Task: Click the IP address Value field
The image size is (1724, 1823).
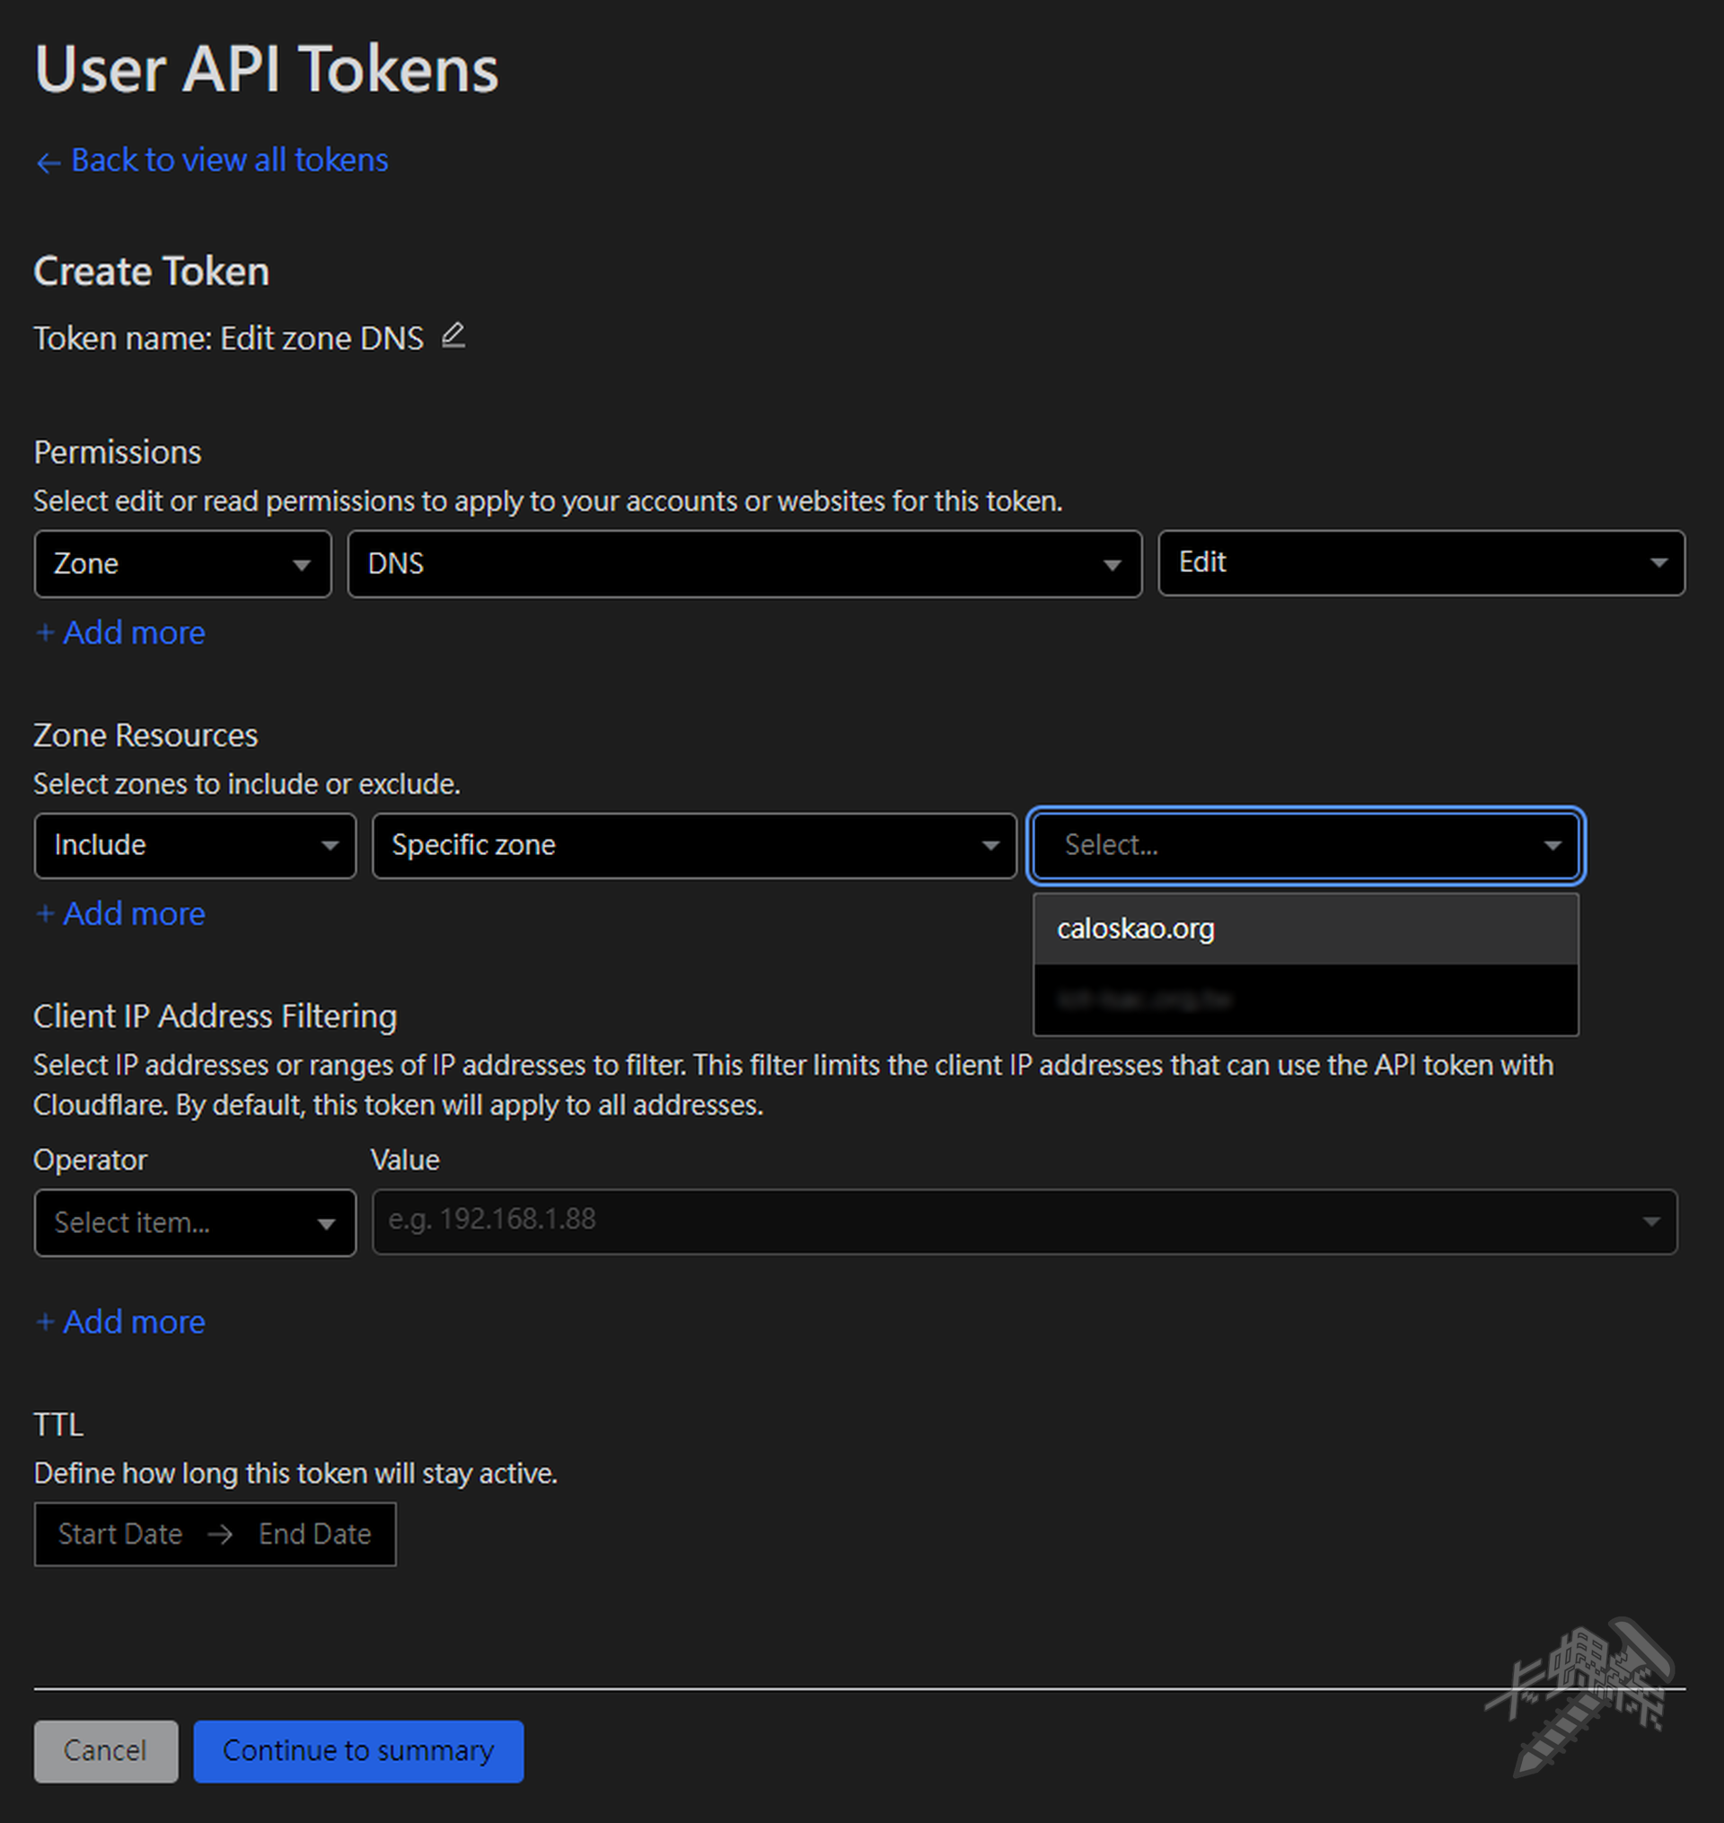Action: point(1011,1220)
